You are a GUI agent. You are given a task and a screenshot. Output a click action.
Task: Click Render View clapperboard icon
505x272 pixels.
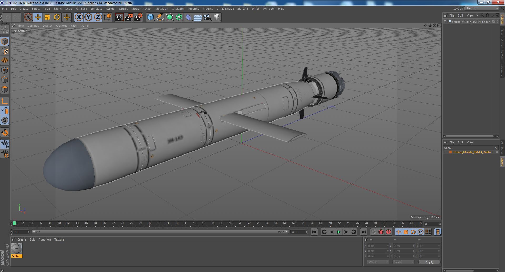119,17
